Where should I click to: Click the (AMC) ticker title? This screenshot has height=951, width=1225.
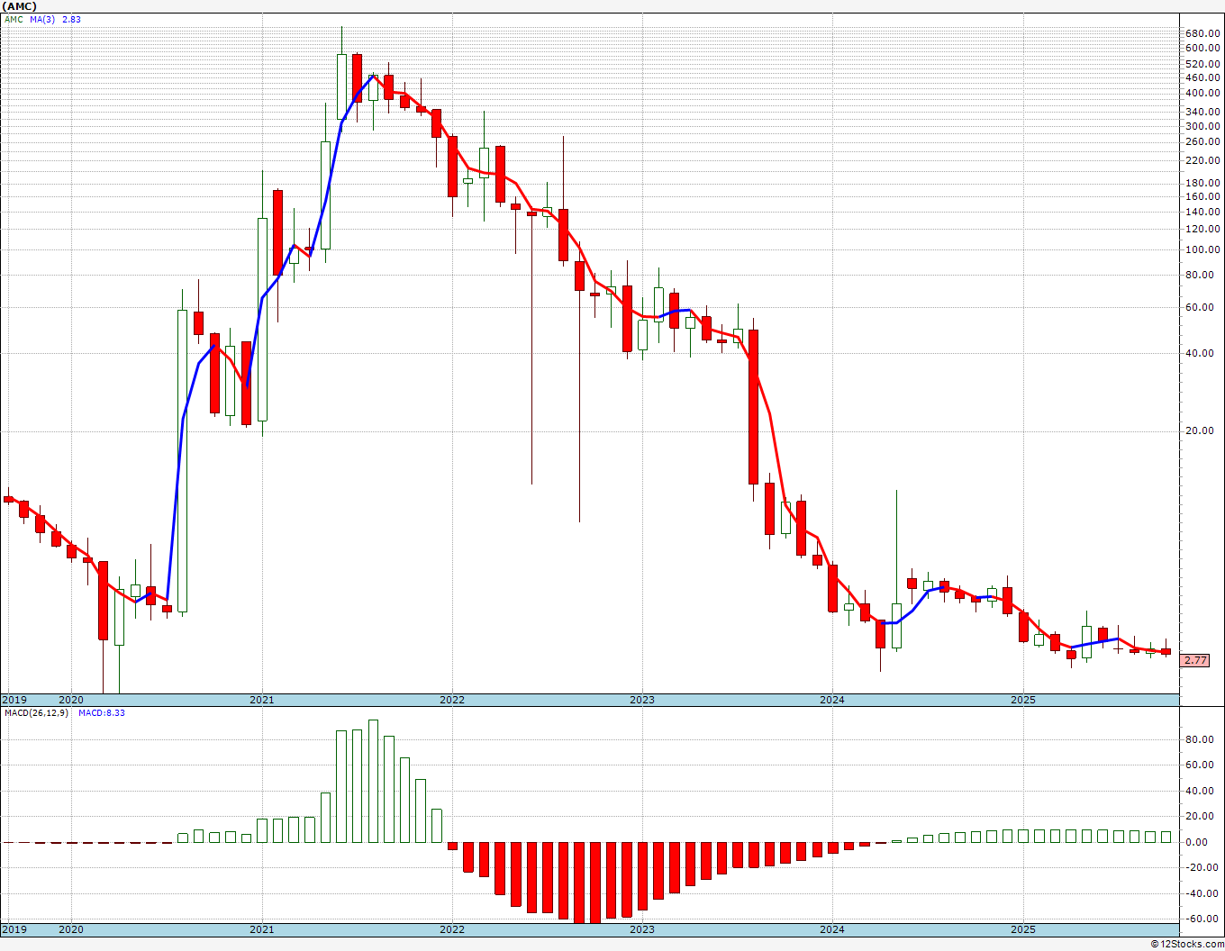click(x=19, y=6)
